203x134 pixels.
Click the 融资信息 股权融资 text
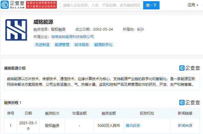click(49, 29)
